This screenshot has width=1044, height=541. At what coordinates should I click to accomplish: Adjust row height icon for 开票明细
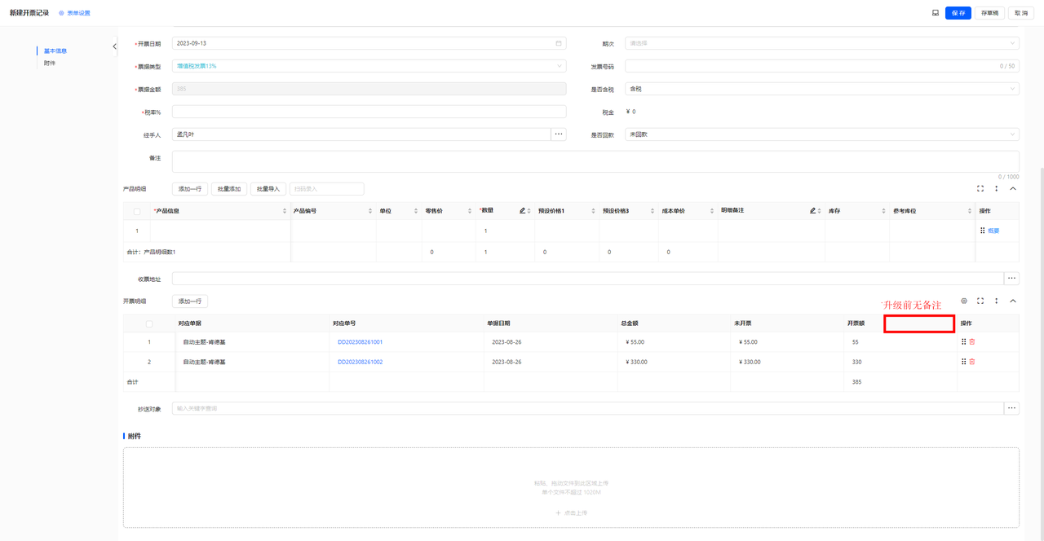(997, 301)
